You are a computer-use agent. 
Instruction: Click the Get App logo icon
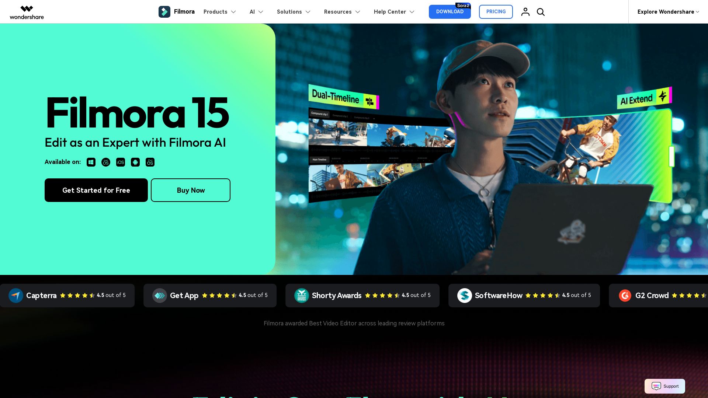point(160,296)
